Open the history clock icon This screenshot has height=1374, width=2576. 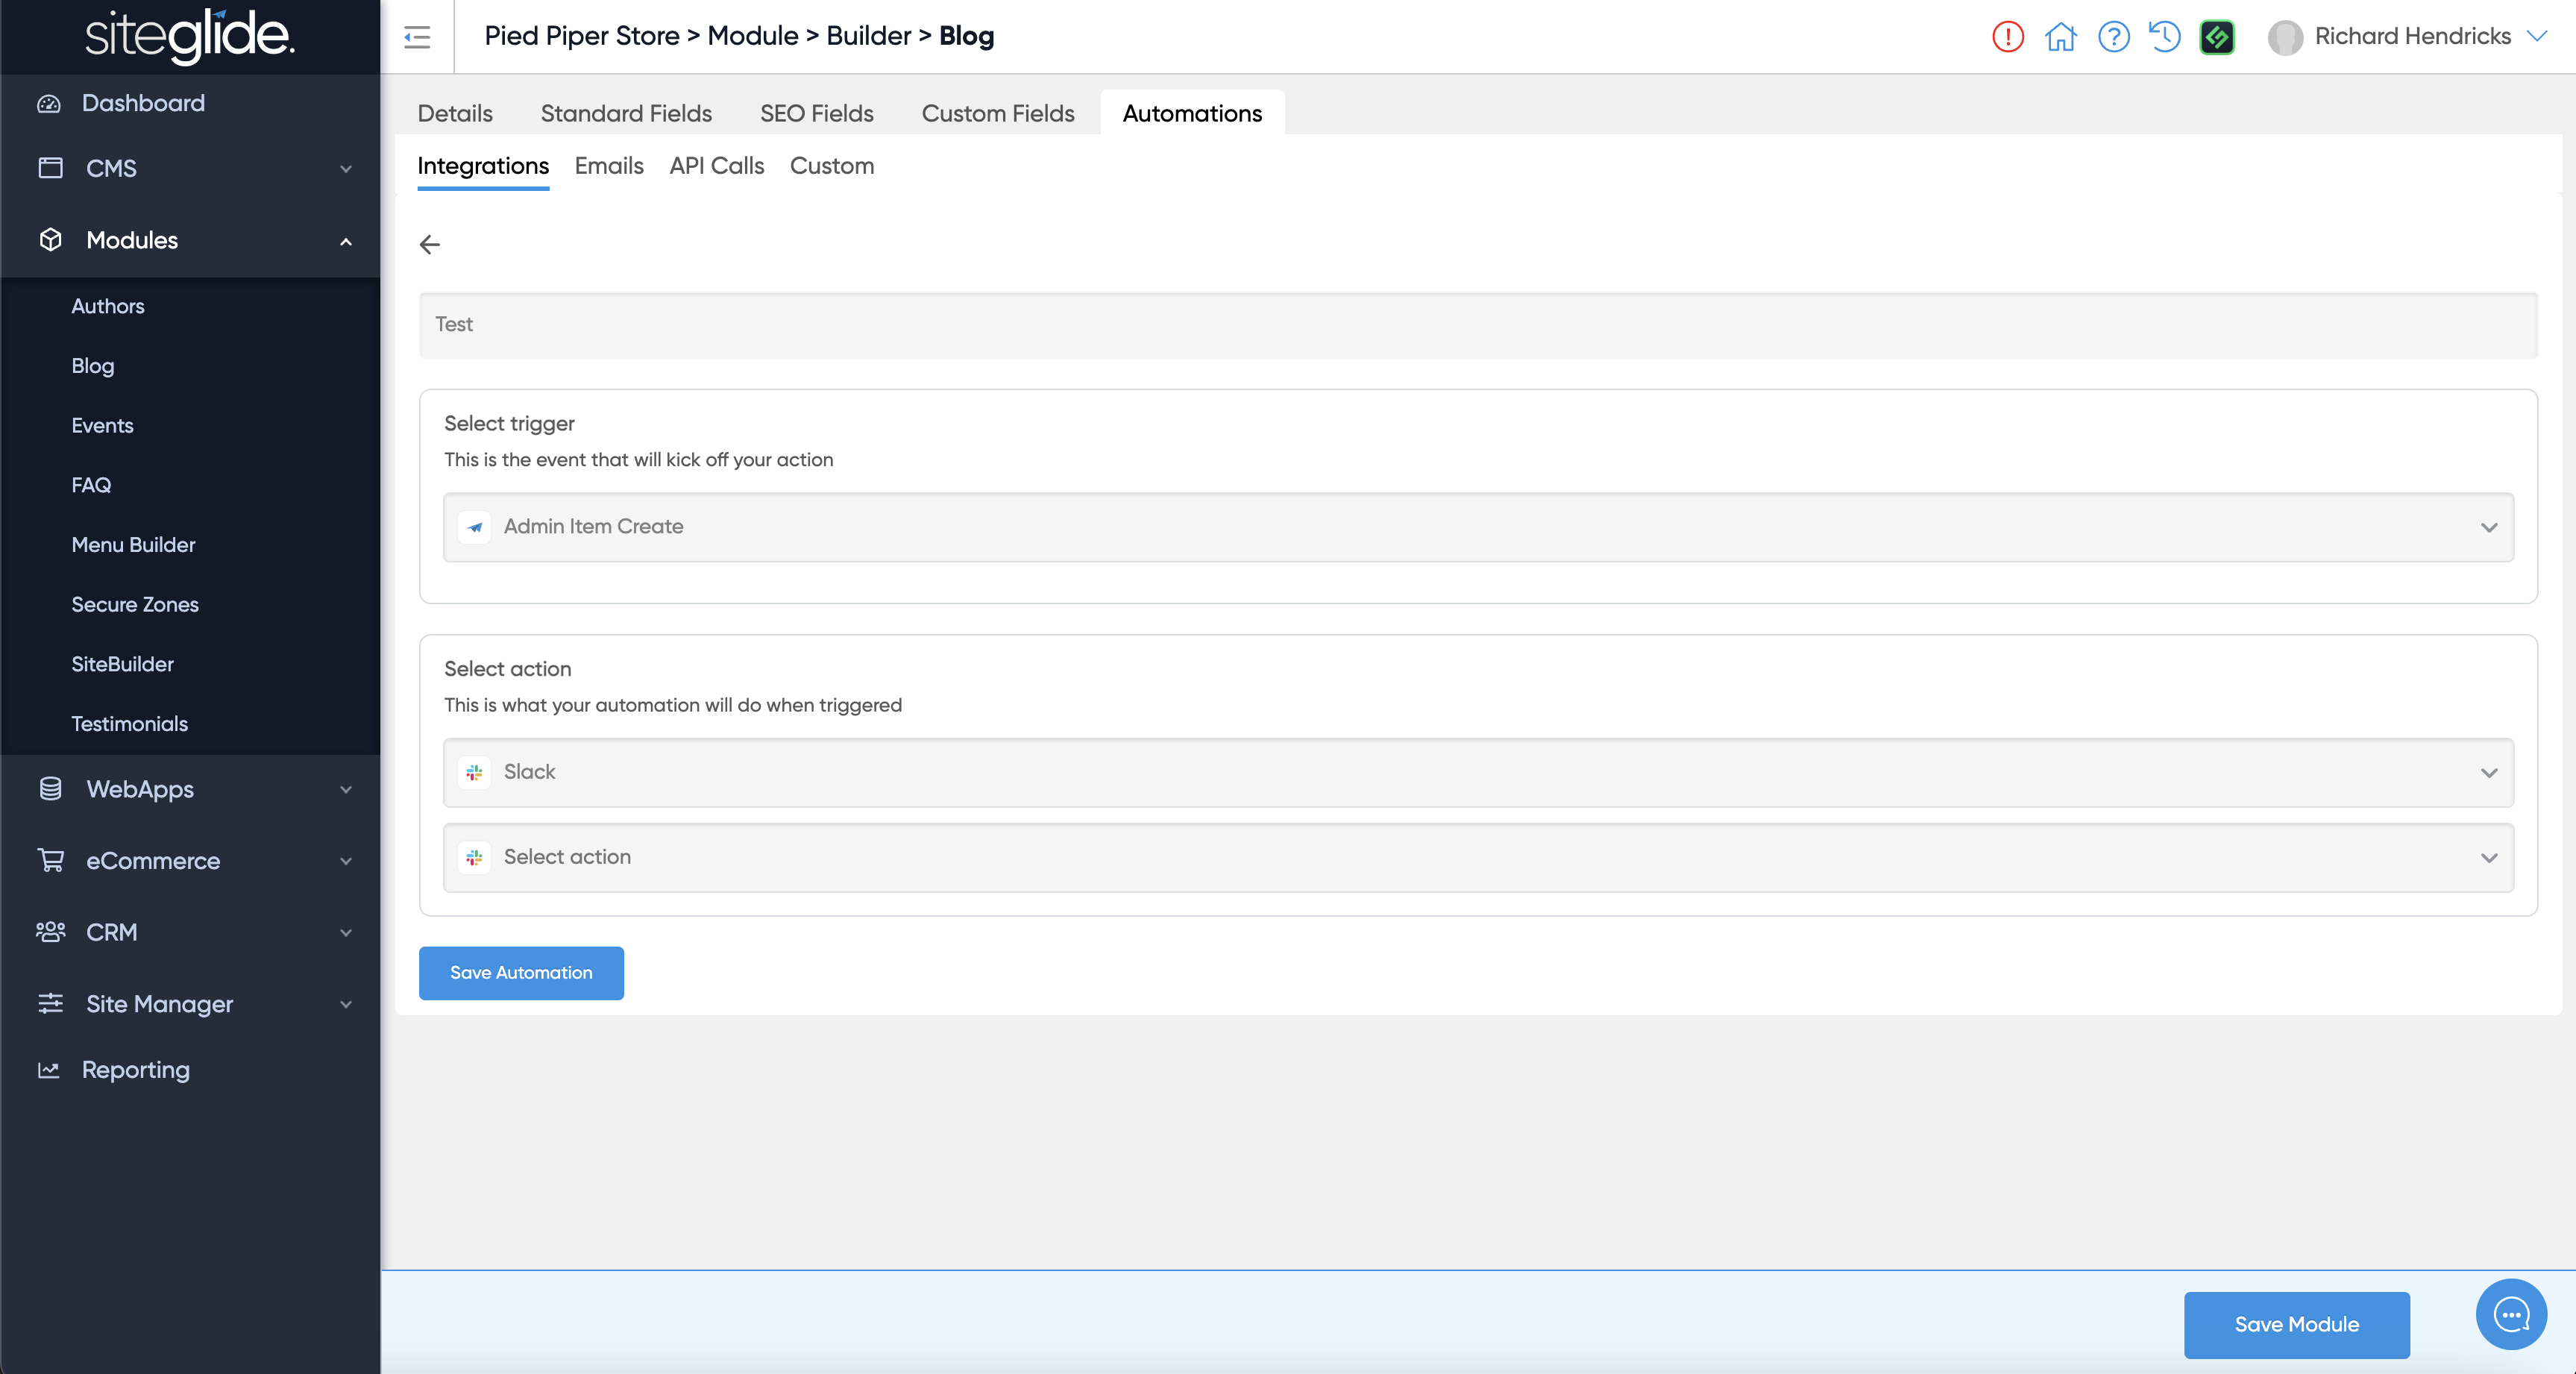[x=2165, y=37]
